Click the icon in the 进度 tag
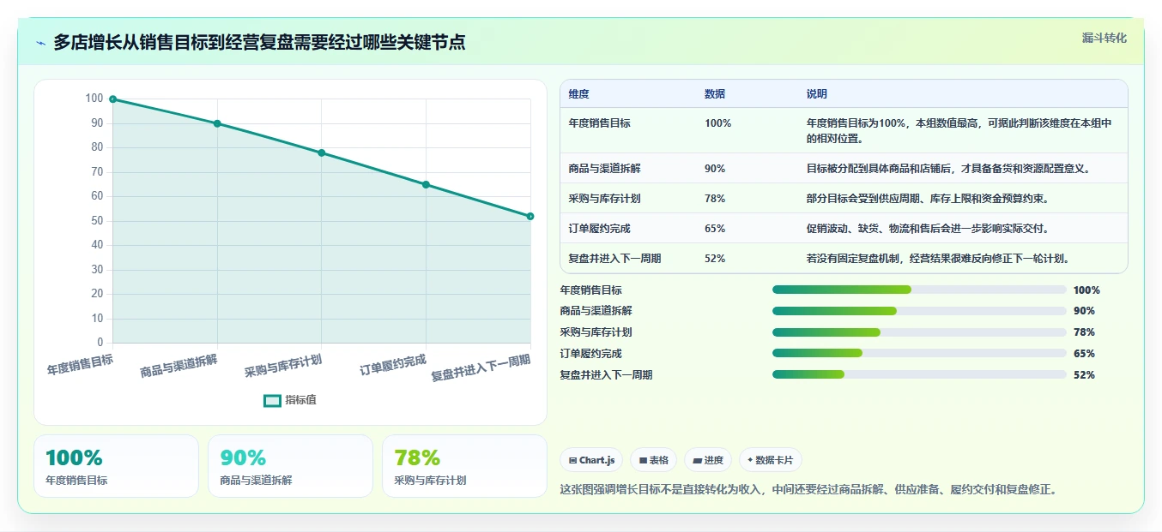 [698, 461]
